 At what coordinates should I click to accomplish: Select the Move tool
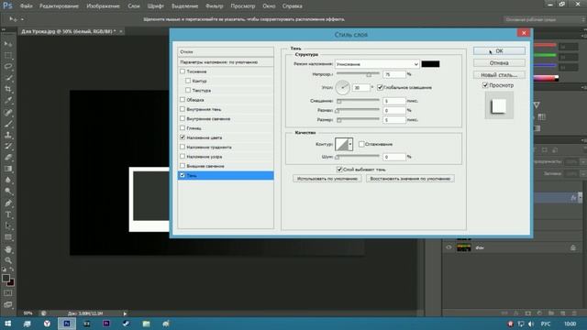[x=8, y=44]
